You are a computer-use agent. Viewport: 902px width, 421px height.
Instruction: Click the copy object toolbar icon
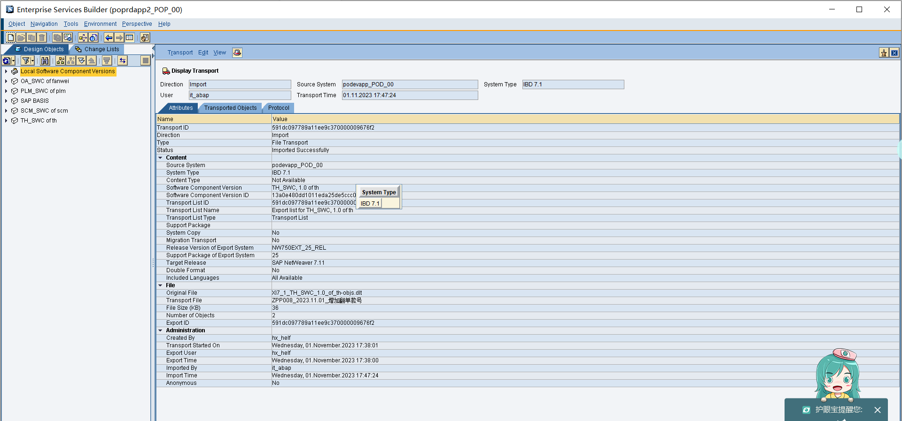click(31, 38)
